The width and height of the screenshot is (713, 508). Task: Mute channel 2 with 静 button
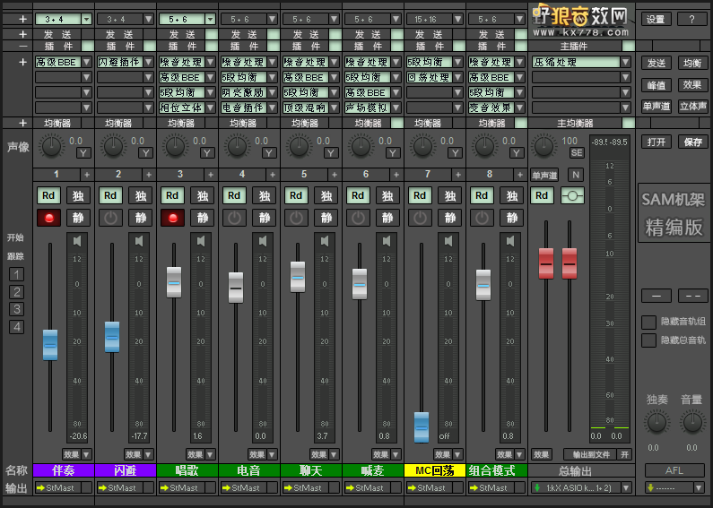click(x=140, y=218)
